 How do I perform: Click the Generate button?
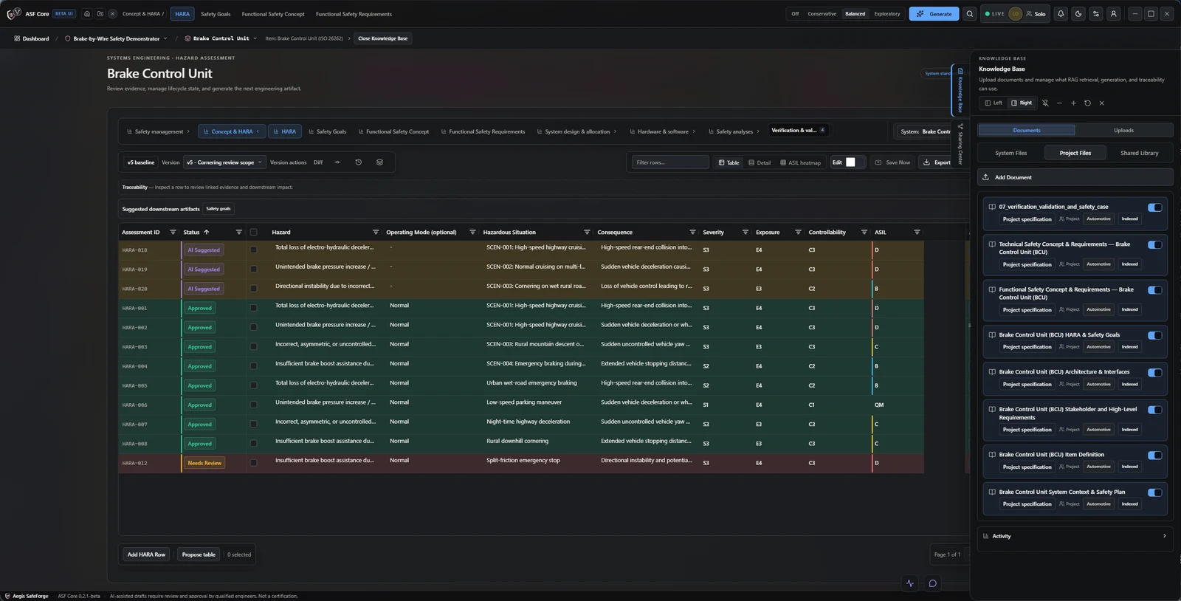tap(934, 13)
